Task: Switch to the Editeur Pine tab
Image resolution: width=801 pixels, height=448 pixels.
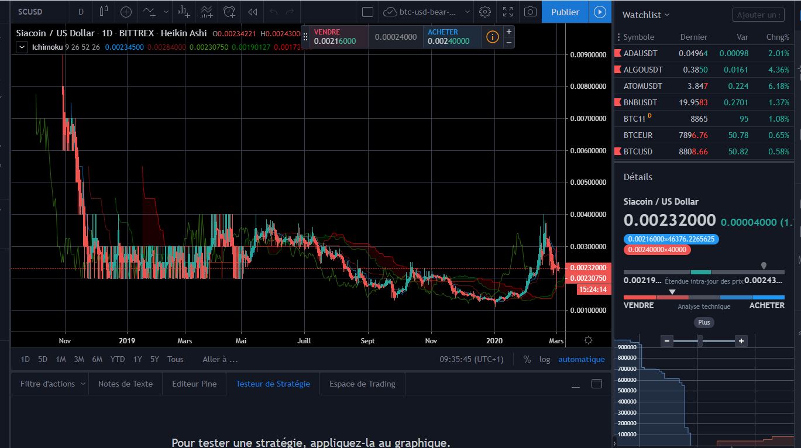Action: click(x=194, y=383)
